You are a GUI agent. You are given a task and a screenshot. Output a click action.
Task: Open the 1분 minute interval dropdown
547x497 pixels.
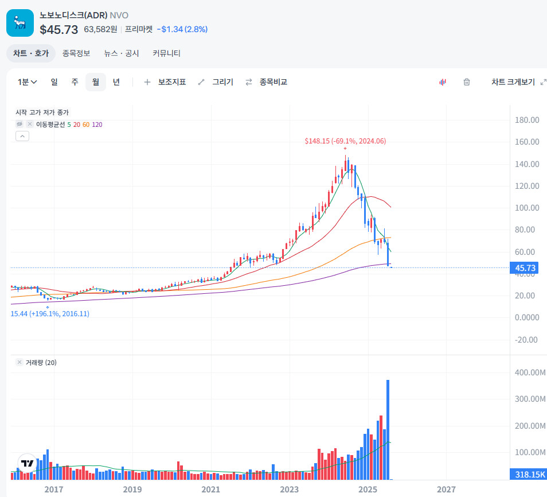(28, 82)
